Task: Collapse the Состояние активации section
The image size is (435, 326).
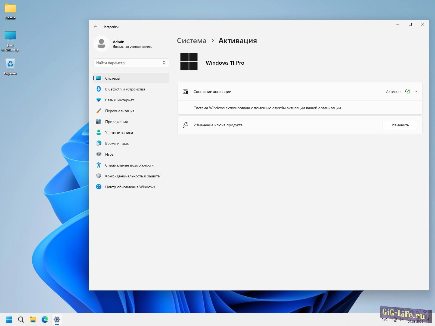Action: 416,92
